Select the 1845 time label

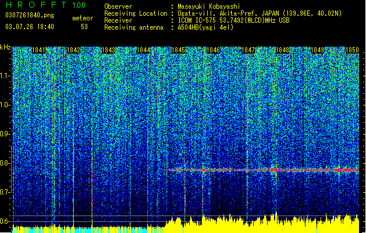(178, 50)
